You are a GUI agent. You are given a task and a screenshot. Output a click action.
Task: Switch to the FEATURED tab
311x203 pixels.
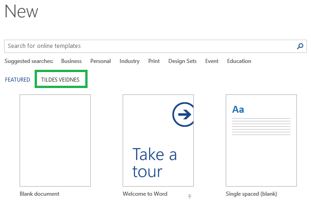pos(17,80)
